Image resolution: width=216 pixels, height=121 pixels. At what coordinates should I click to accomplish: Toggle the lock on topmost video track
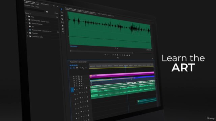74,76
